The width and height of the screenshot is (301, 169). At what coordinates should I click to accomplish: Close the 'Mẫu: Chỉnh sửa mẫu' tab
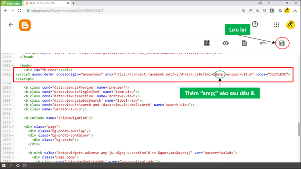(x=68, y=3)
